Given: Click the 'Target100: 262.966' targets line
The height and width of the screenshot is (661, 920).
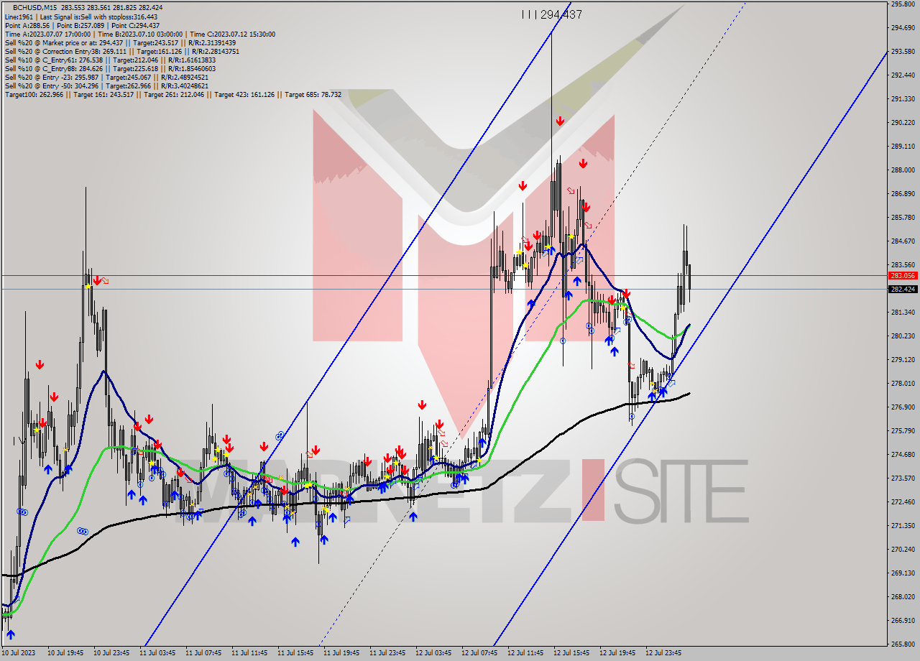Looking at the screenshot, I should click(x=172, y=94).
